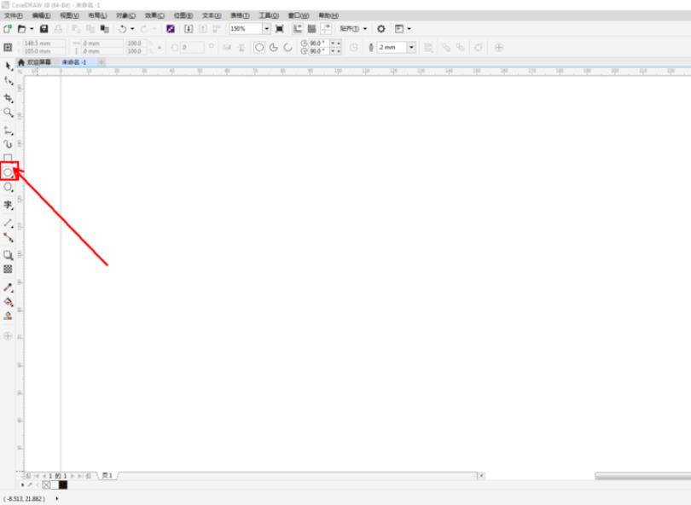Select the Connector line tool
The height and width of the screenshot is (505, 691).
click(x=9, y=238)
